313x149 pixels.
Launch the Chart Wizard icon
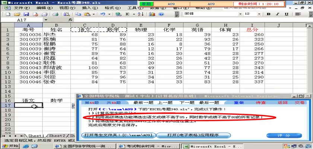pyautogui.click(x=152, y=14)
